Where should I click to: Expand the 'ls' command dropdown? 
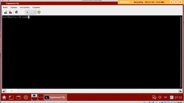31,12
